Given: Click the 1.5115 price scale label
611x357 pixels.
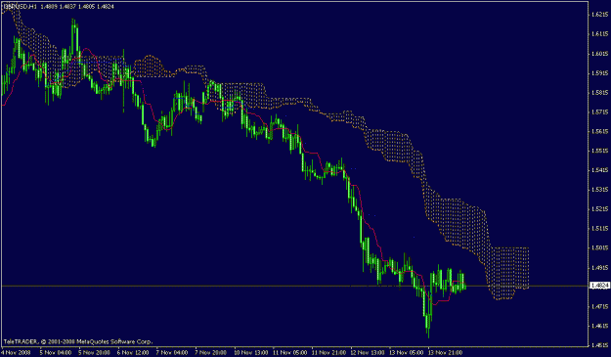Looking at the screenshot, I should pos(599,229).
